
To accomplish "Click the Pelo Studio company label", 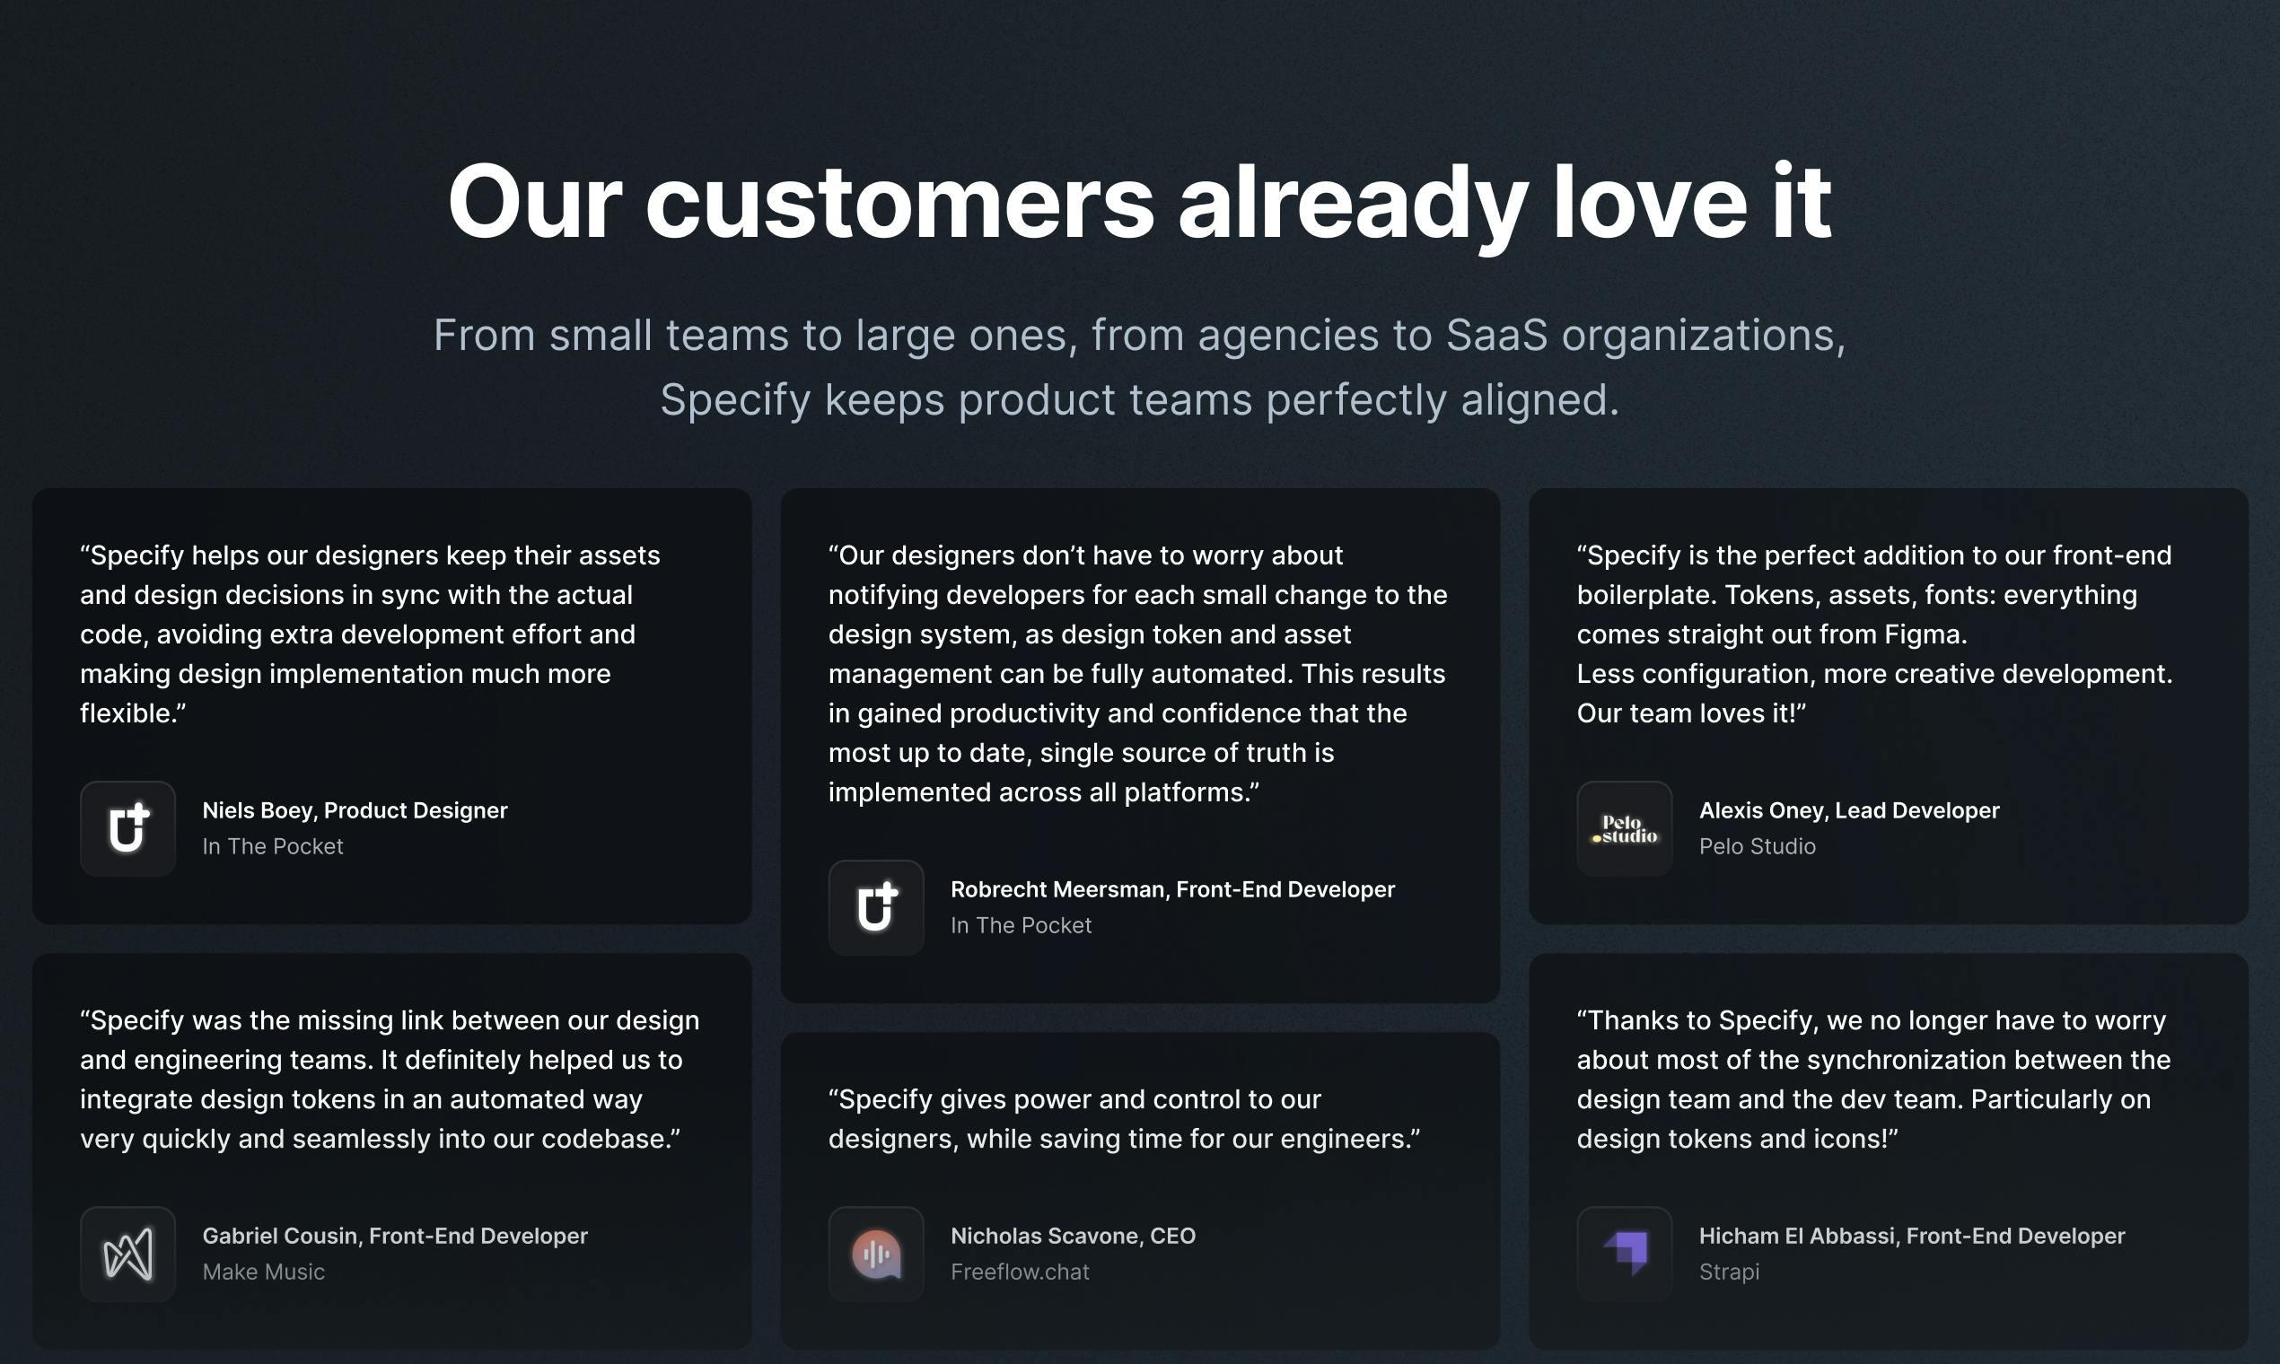I will (x=1757, y=845).
